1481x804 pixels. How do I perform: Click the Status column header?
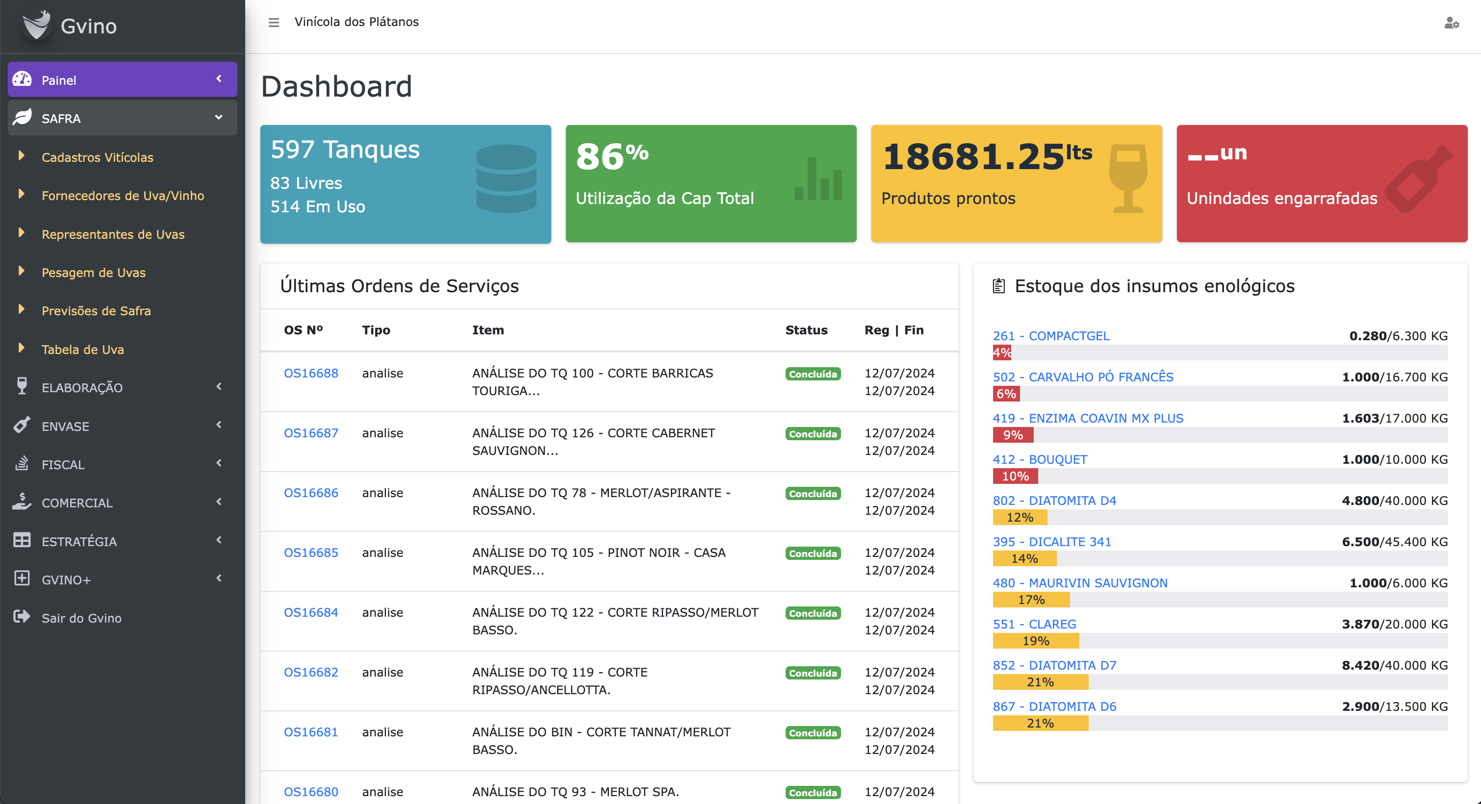tap(806, 330)
